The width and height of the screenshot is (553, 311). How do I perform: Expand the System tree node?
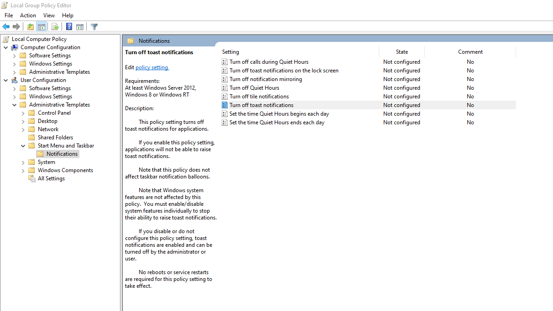(23, 162)
